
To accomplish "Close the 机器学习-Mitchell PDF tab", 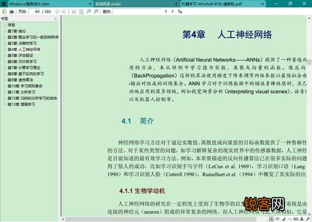I will [x=263, y=4].
